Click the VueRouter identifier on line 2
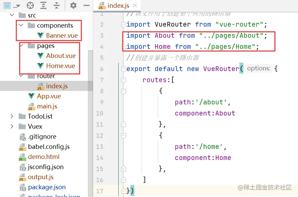Image resolution: width=298 pixels, height=197 pixels. 172,24
